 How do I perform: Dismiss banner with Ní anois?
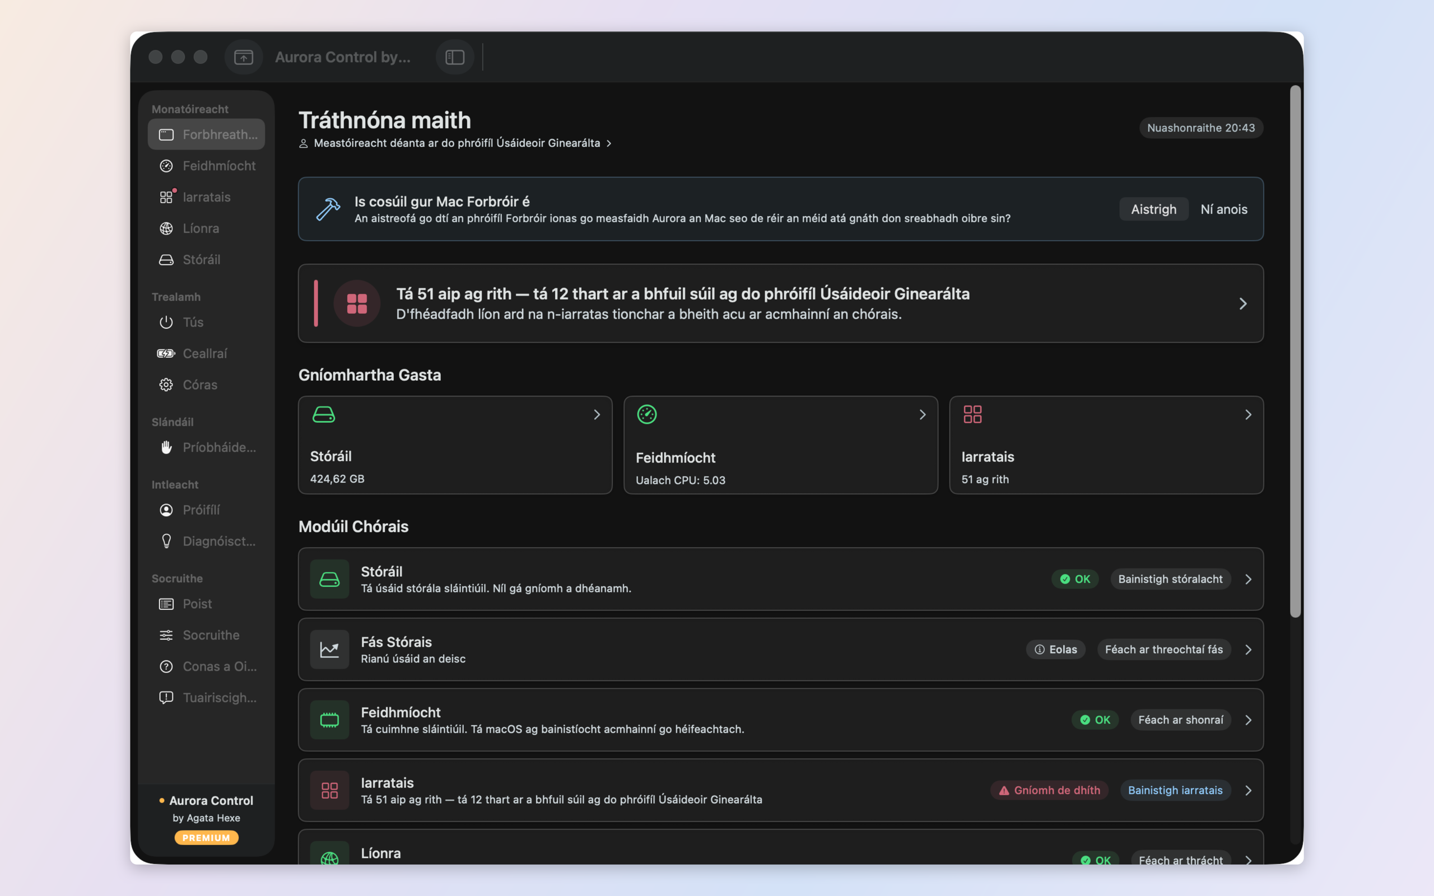(x=1223, y=209)
